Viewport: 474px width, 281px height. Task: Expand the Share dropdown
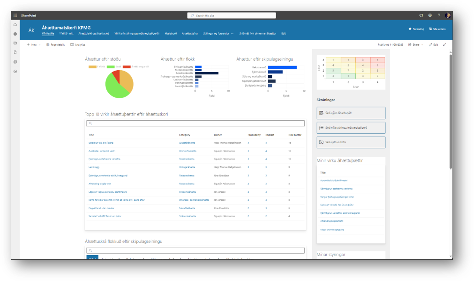[x=416, y=45]
